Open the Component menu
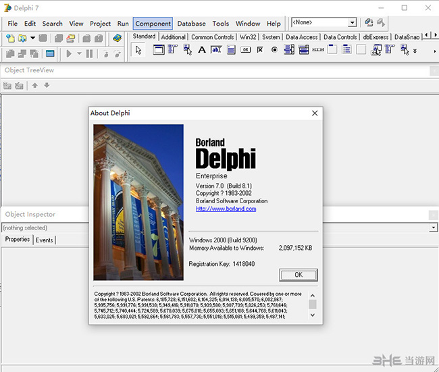The width and height of the screenshot is (439, 372). 153,24
